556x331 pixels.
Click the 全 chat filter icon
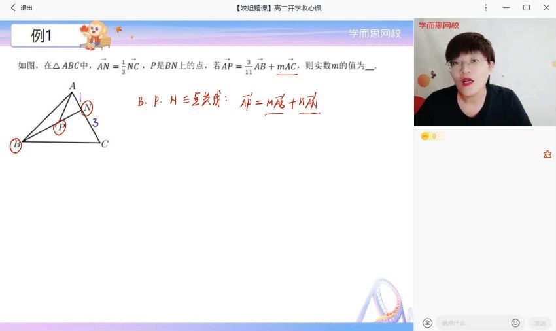(427, 323)
